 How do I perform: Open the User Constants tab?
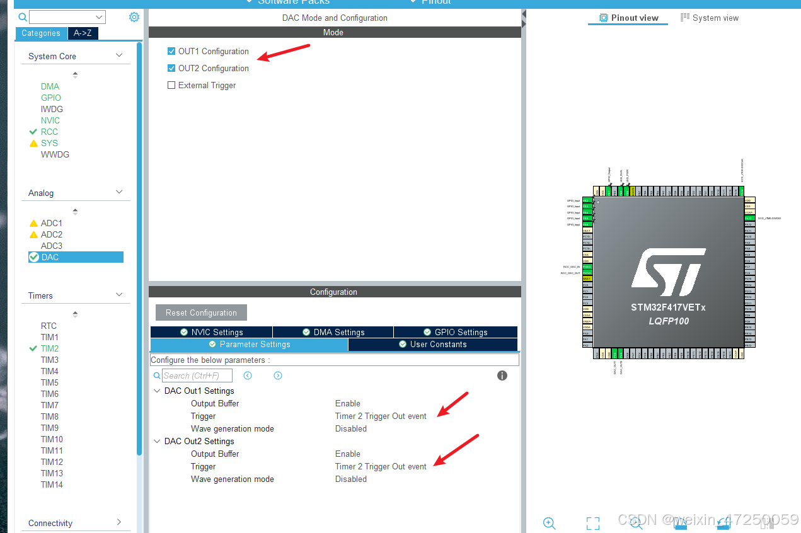click(x=433, y=345)
